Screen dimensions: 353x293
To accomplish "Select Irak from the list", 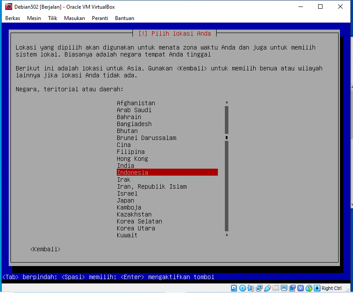I will point(167,180).
